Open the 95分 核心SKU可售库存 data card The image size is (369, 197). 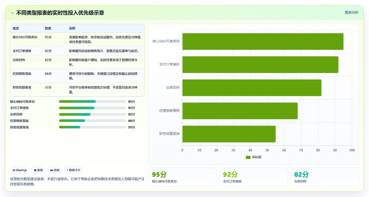182,177
